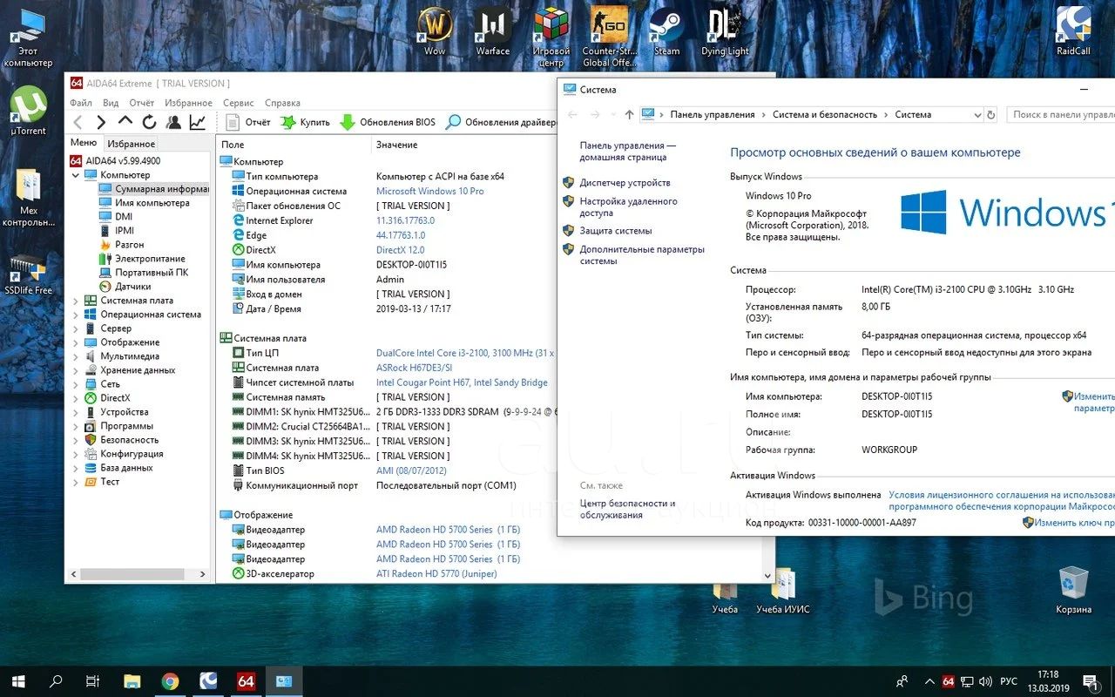The image size is (1115, 697).
Task: Open Вид menu in AIDA64
Action: click(111, 103)
